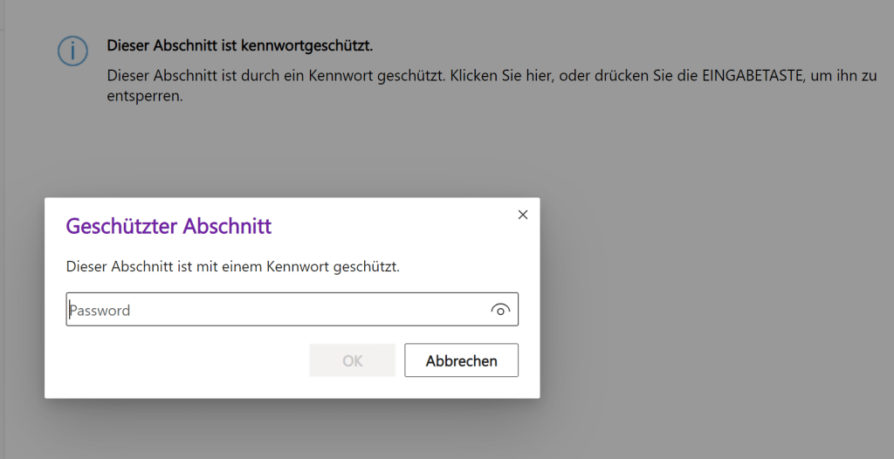Click 'Dieser Abschnitt ist durch ein Kennwort' text
The width and height of the screenshot is (894, 459).
click(231, 76)
